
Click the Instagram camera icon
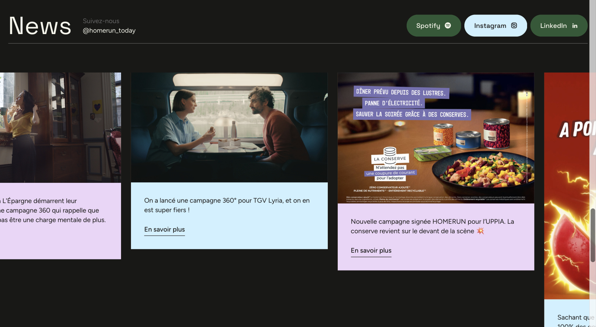coord(514,25)
